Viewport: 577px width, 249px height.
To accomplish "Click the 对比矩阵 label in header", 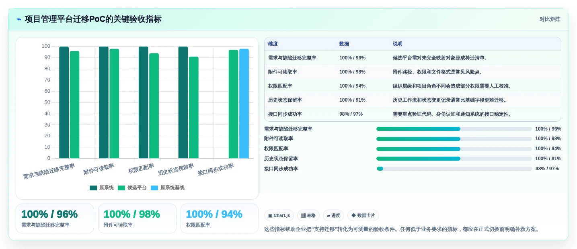I will point(550,19).
